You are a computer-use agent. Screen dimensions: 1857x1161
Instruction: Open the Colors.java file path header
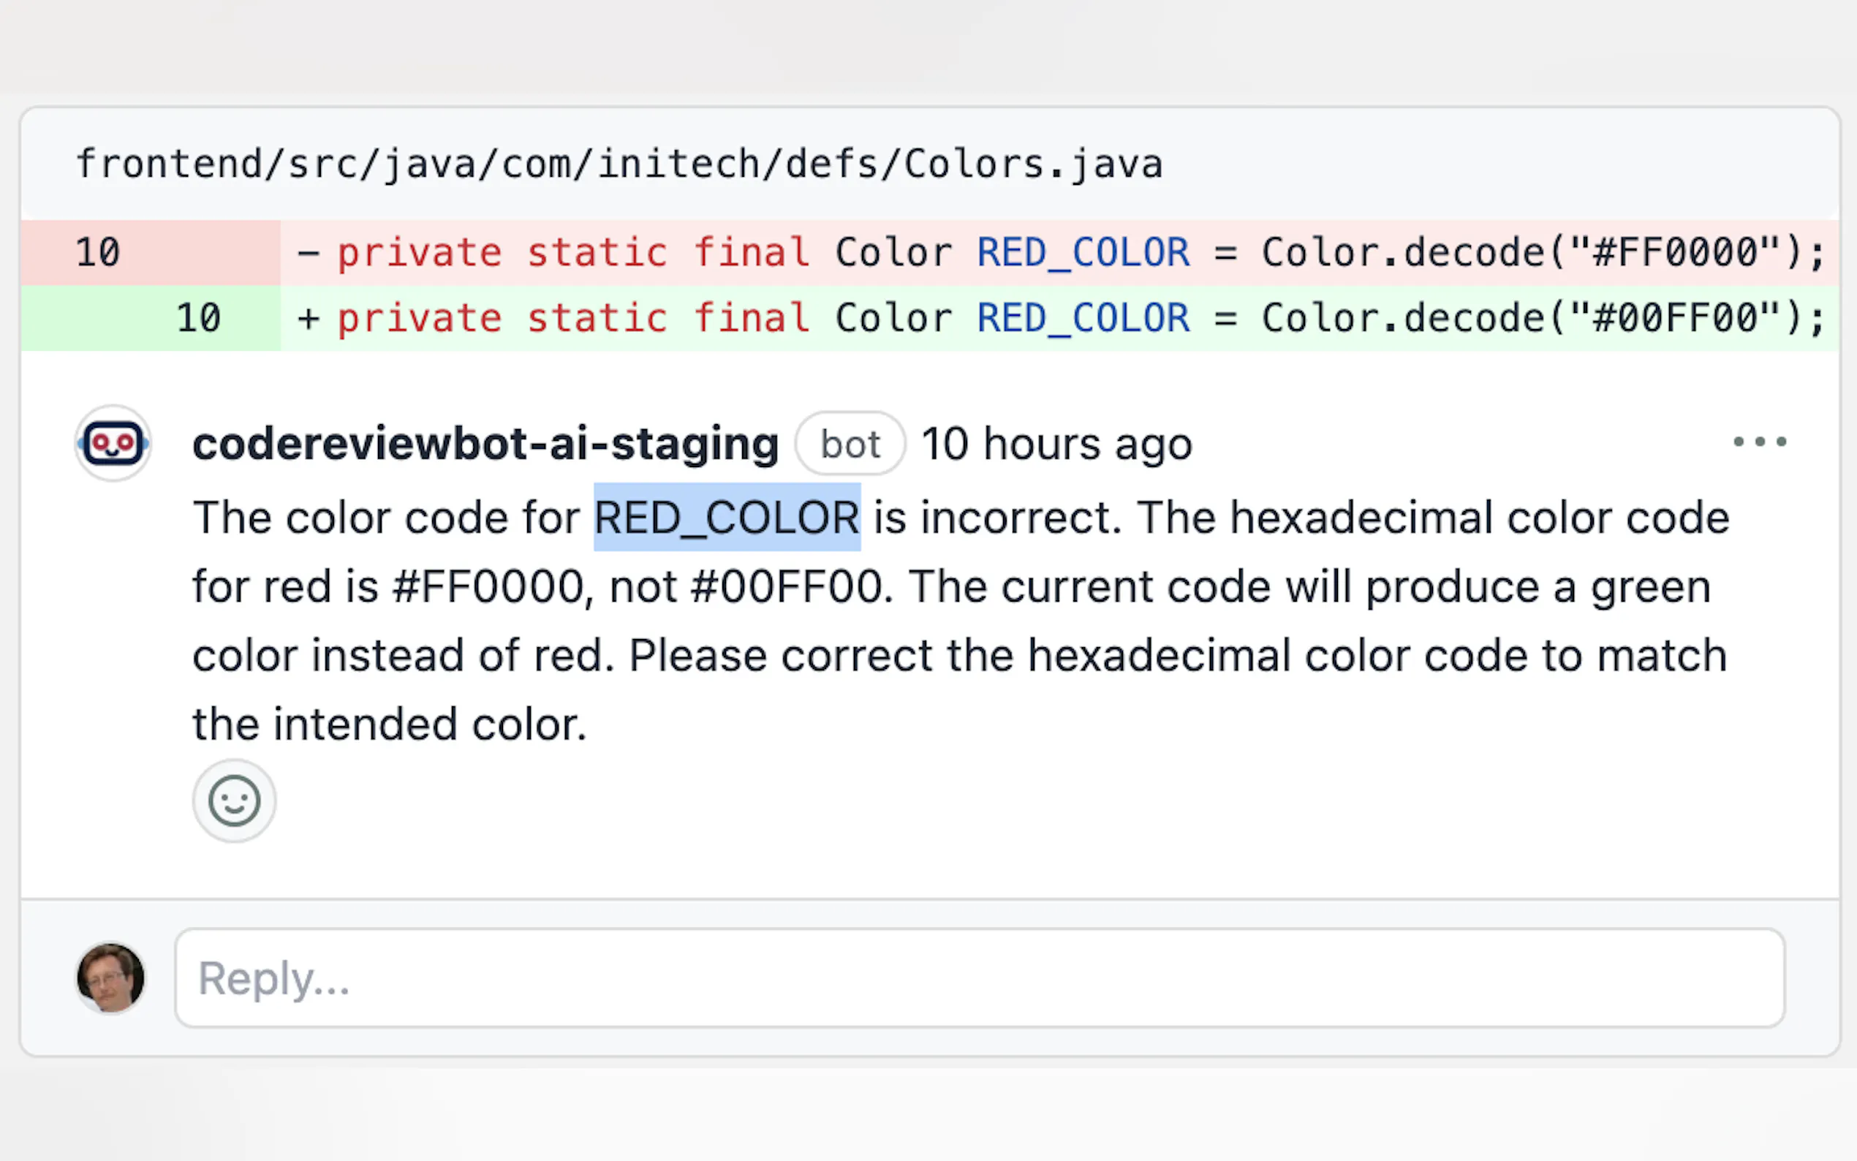tap(619, 164)
